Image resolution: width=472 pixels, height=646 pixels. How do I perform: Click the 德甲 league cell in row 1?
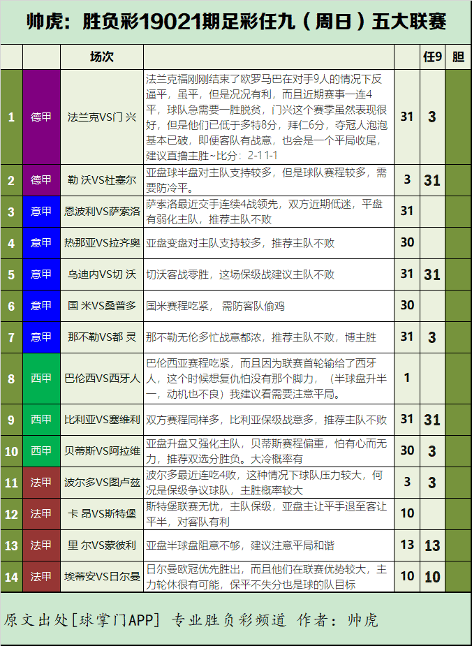(x=41, y=117)
